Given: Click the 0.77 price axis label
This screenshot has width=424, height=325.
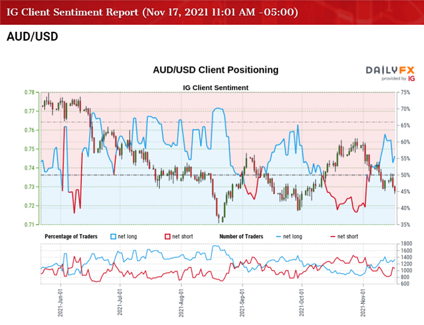Looking at the screenshot, I should (x=29, y=111).
